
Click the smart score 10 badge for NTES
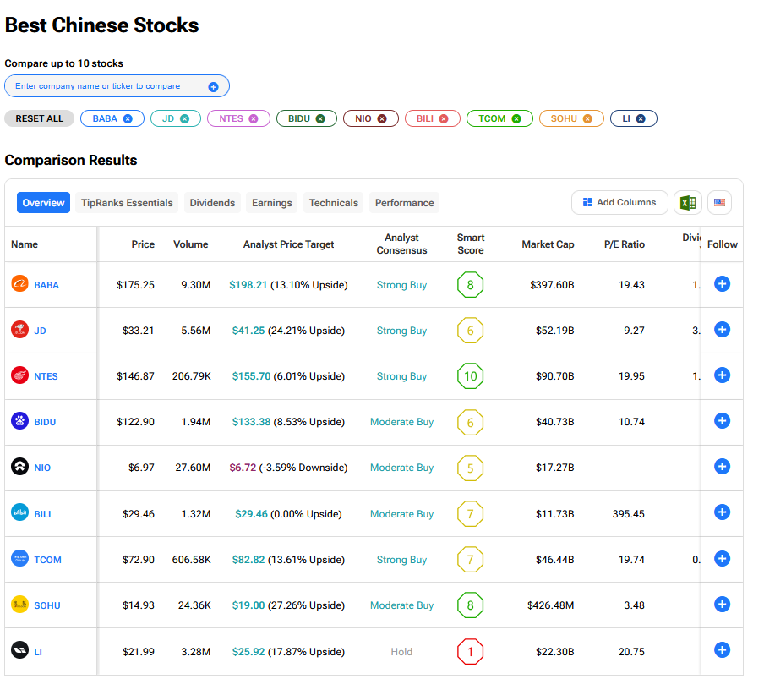point(471,376)
